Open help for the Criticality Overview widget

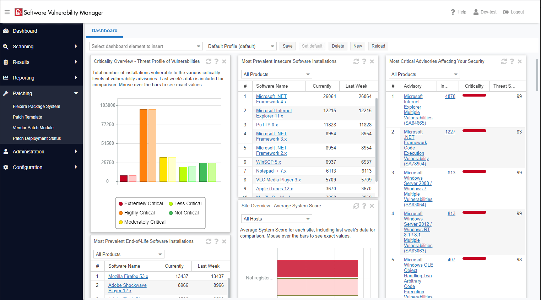pyautogui.click(x=216, y=61)
